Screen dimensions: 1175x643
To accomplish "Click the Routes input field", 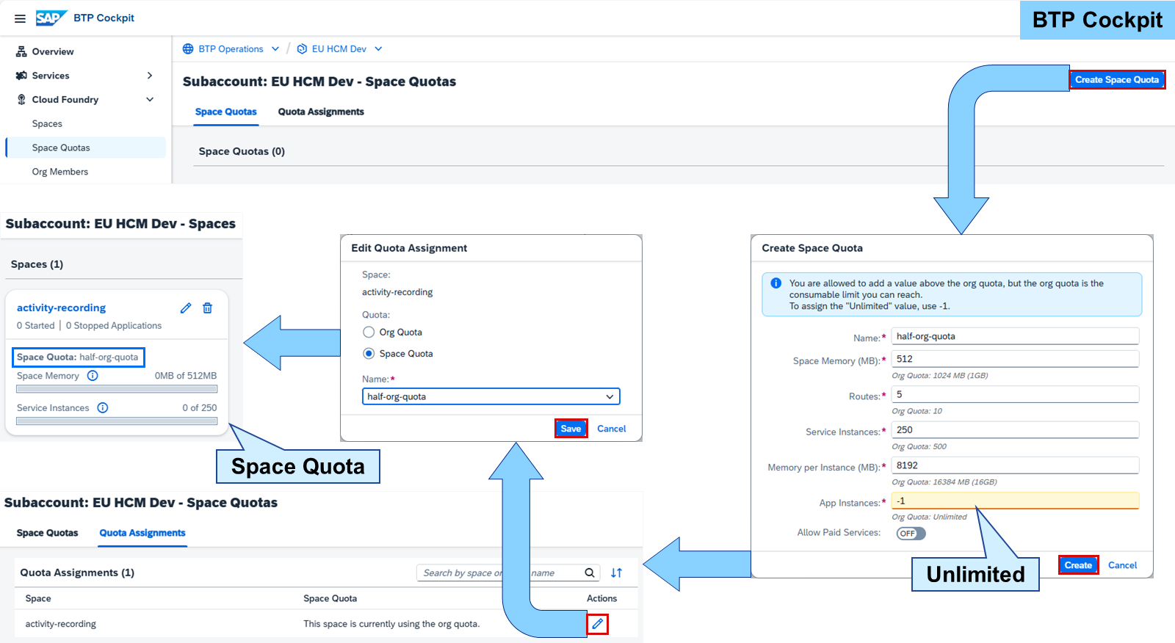I will pyautogui.click(x=1015, y=394).
